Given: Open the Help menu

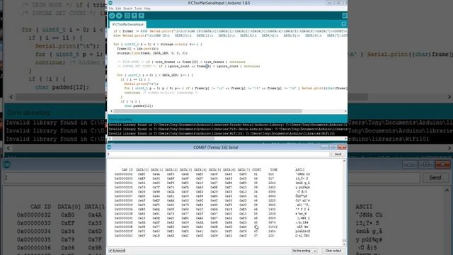Looking at the screenshot, I should point(147,8).
